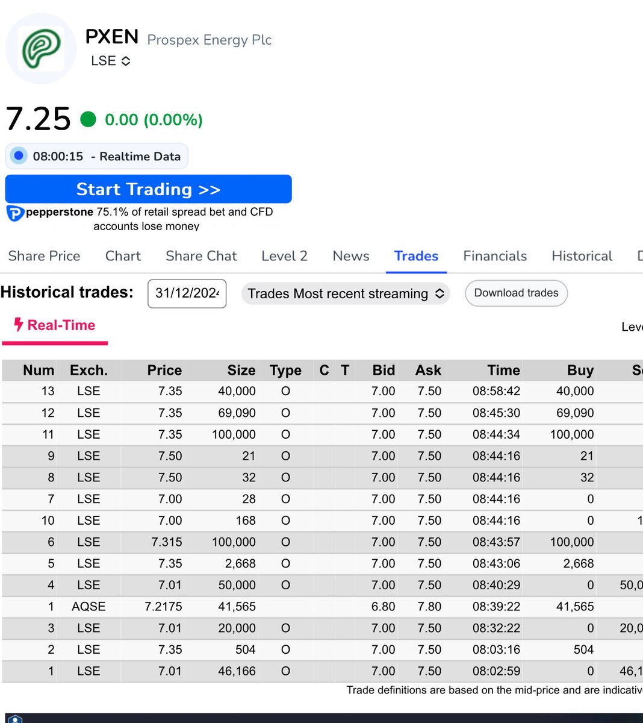Click the historical trades date field
Screen dimensions: 643x723
(x=187, y=293)
